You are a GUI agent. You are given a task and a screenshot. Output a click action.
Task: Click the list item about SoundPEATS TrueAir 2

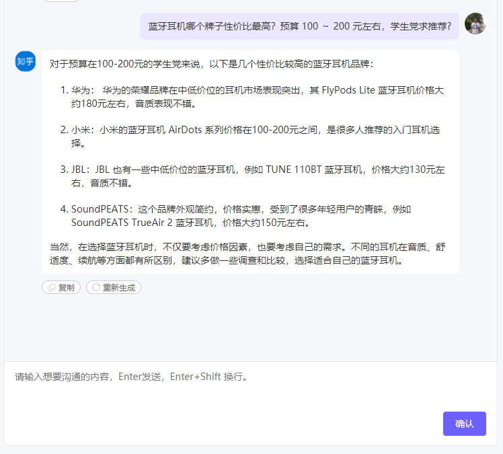pyautogui.click(x=236, y=216)
